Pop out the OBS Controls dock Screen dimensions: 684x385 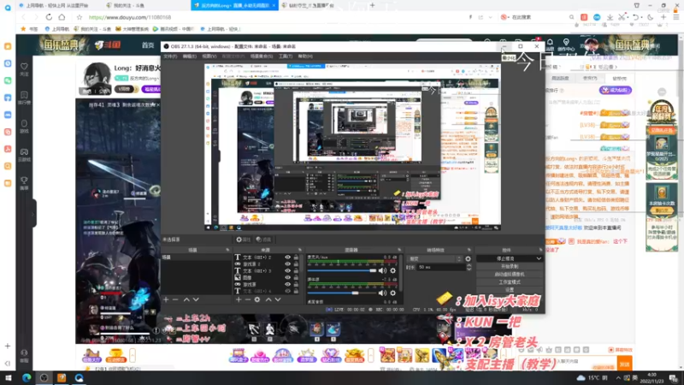[x=540, y=250]
